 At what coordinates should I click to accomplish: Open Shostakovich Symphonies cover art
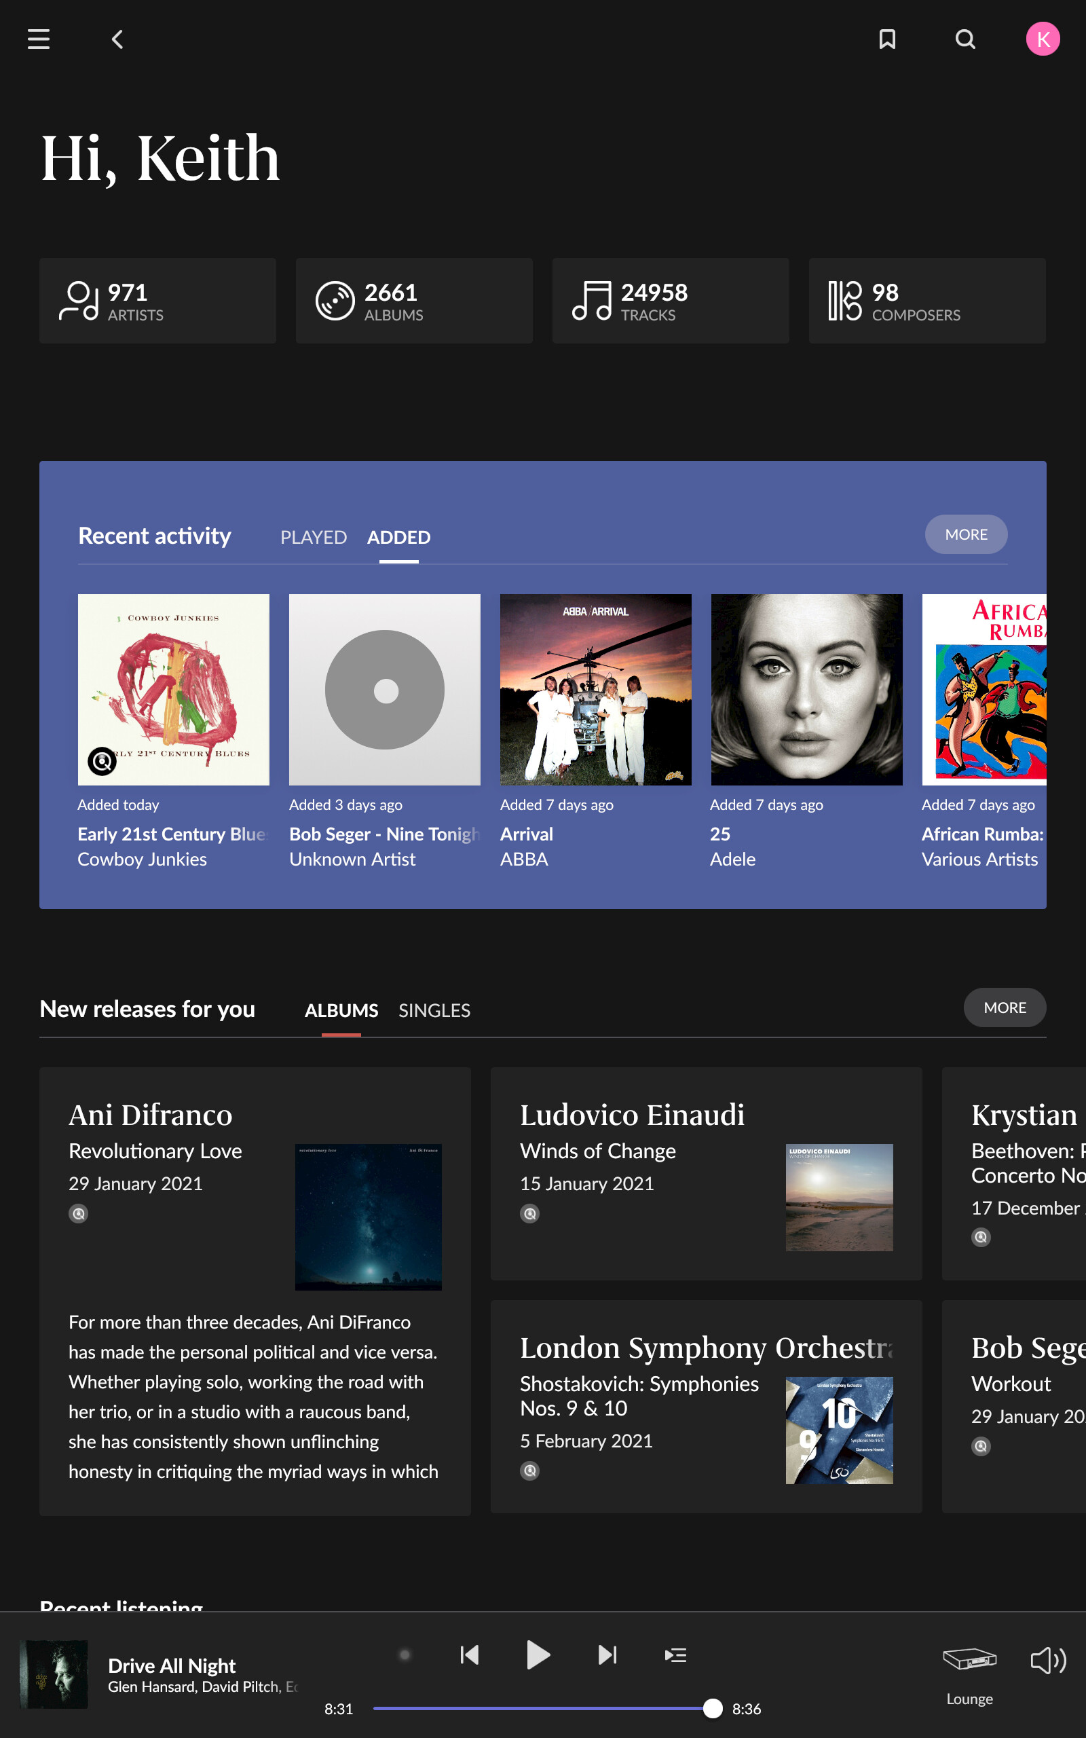pyautogui.click(x=839, y=1430)
